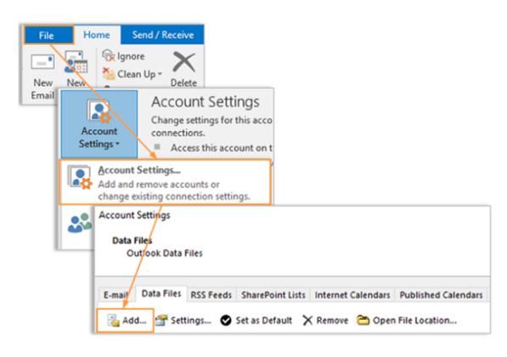Click the 'Change settings for this acco' text
The height and width of the screenshot is (357, 507).
click(211, 120)
